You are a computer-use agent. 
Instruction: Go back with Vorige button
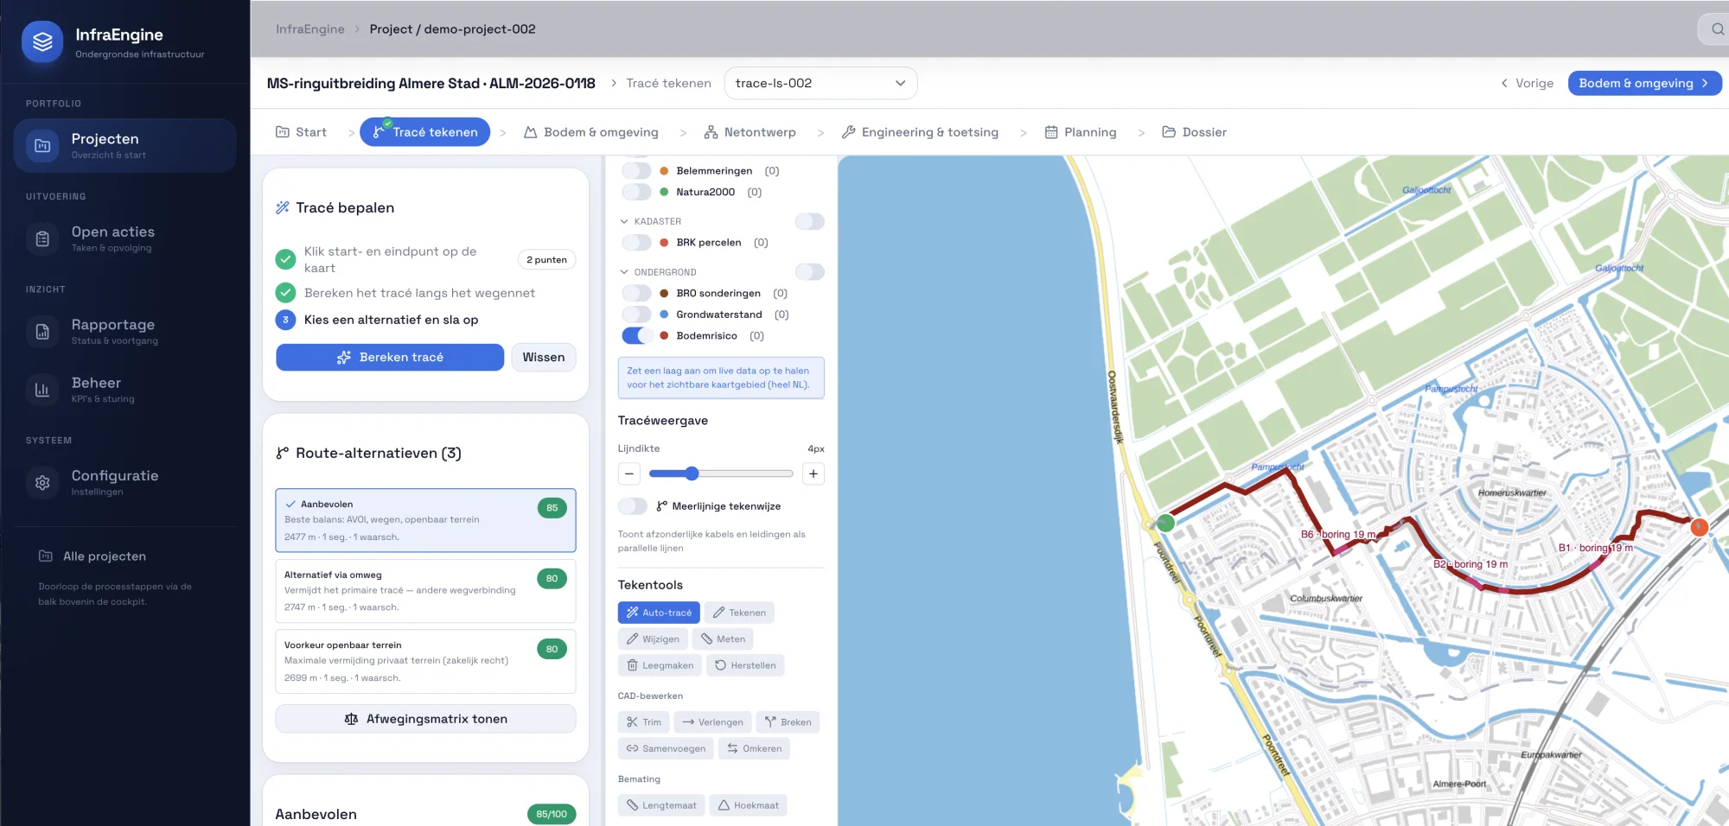click(x=1527, y=83)
